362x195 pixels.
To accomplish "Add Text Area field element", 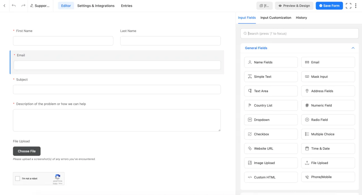I will point(271,91).
